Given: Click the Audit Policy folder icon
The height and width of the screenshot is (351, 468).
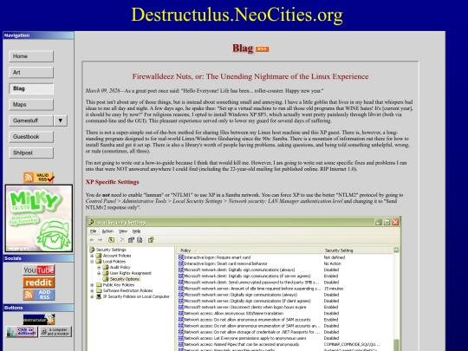Looking at the screenshot, I should 106,267.
